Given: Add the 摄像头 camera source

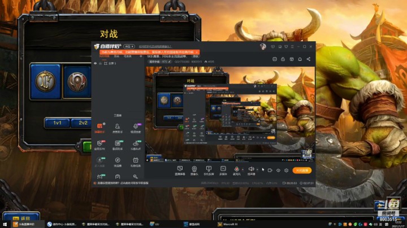Looking at the screenshot, I should tap(194, 171).
